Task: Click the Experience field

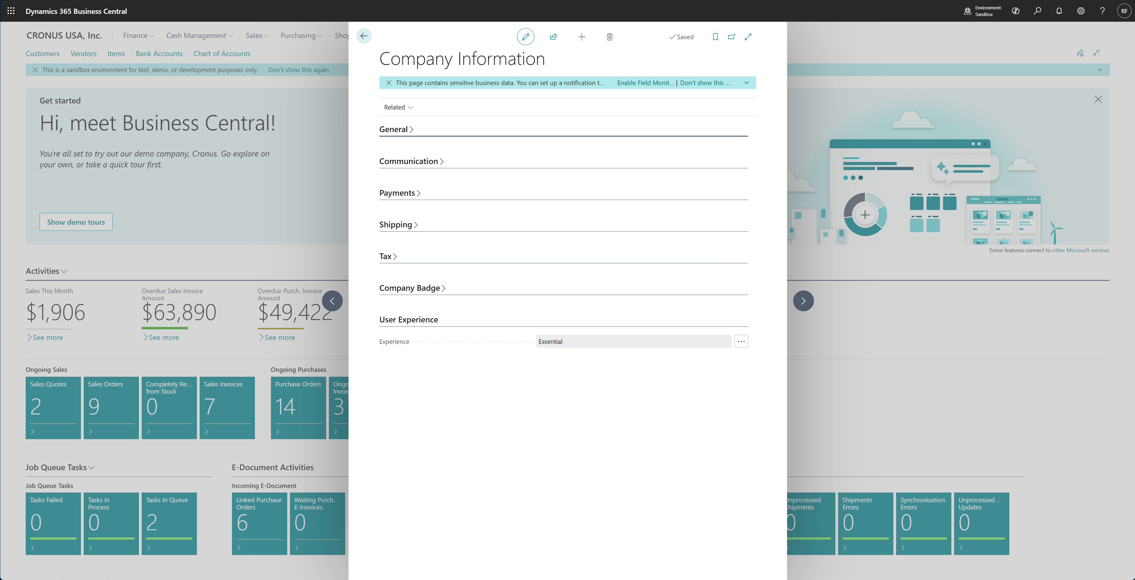Action: click(634, 341)
